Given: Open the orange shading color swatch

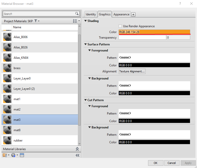Looking at the screenshot, I should click(x=154, y=32).
